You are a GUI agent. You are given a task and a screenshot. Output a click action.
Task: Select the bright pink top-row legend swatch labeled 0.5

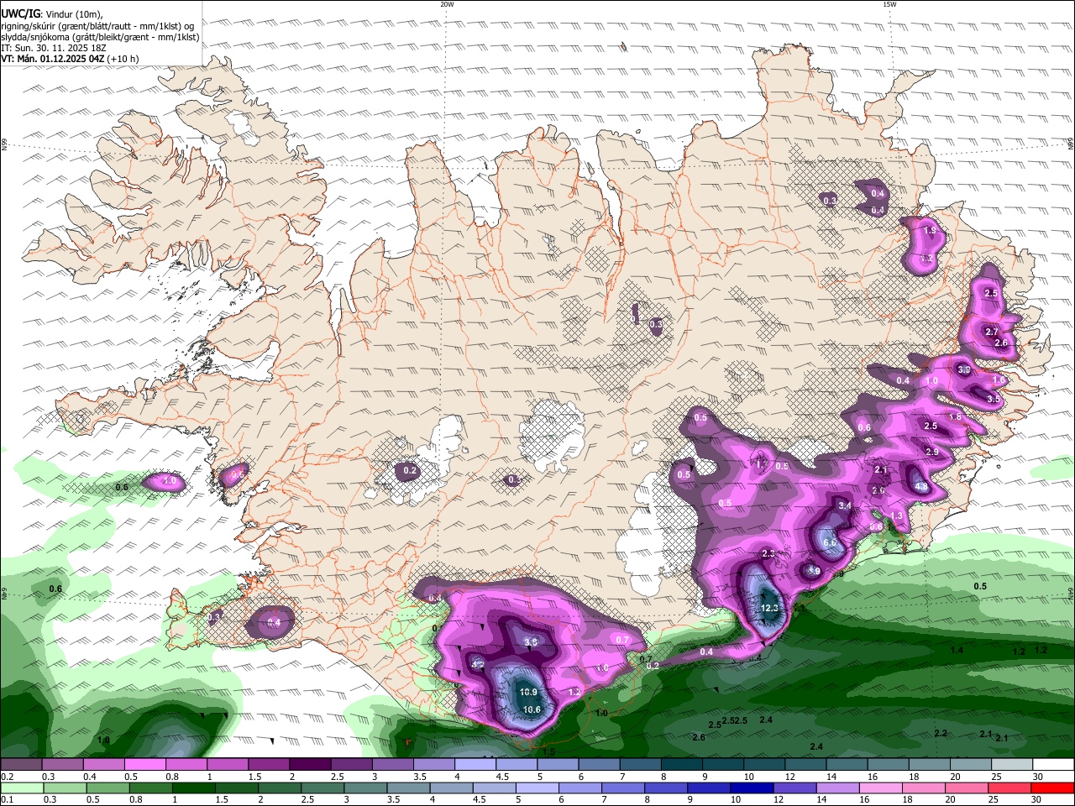[144, 765]
